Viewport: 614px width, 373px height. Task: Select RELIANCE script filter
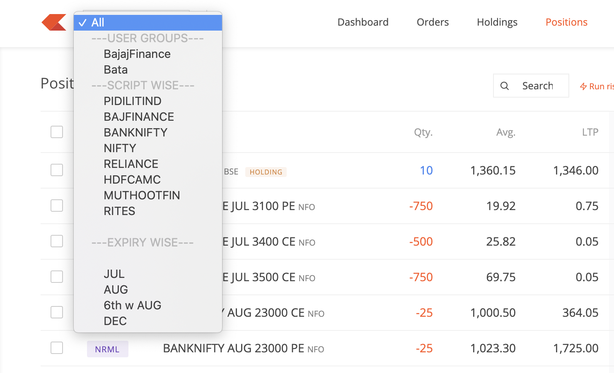point(148,164)
